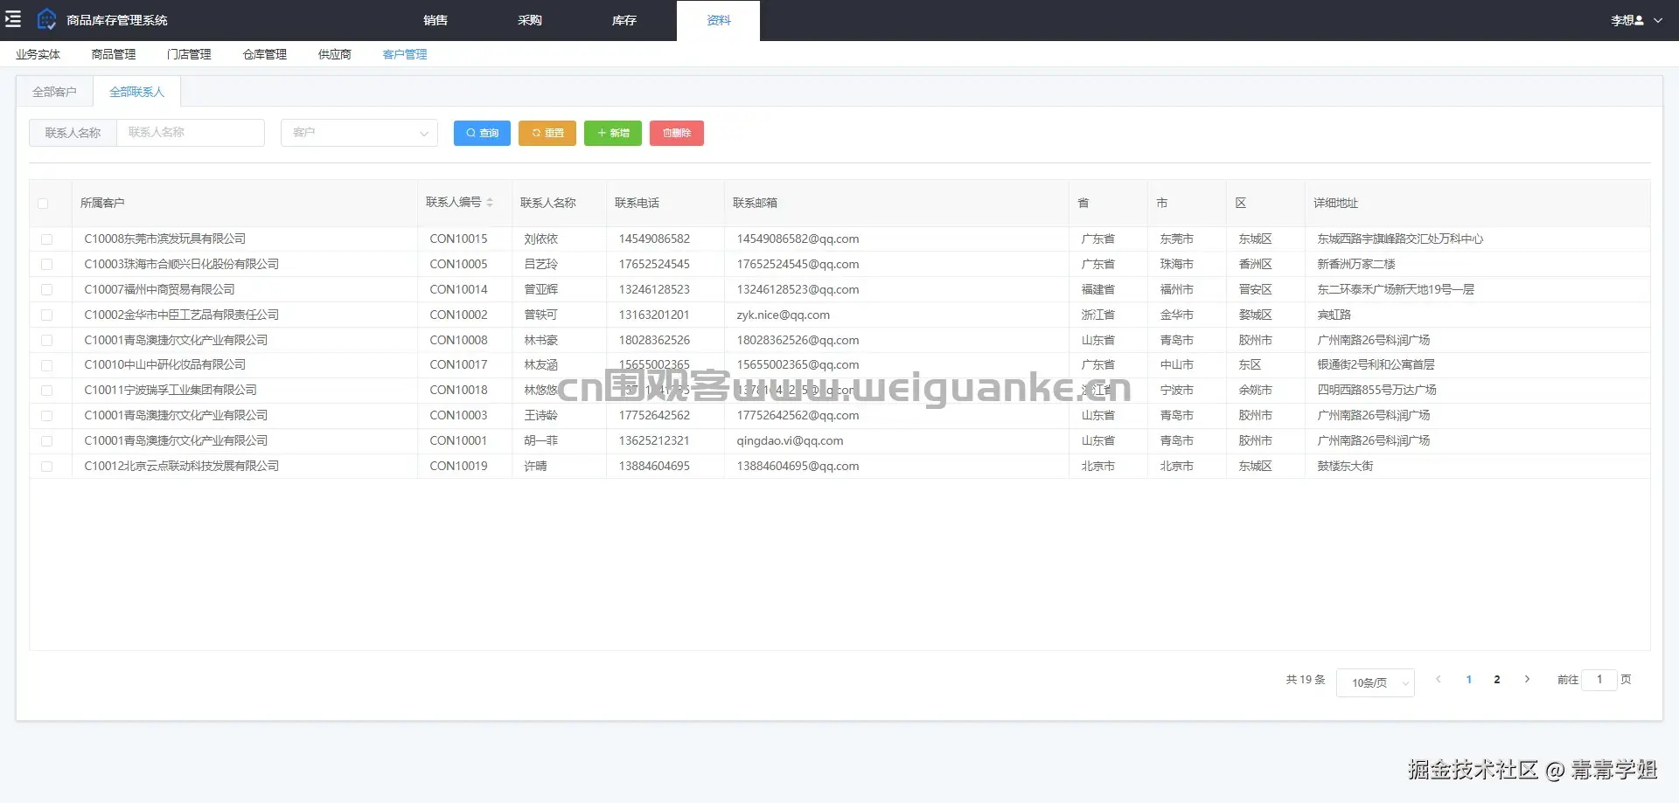Viewport: 1679px width, 803px height.
Task: Click customer C10008东莞市滨发玩具有限公司
Action: click(164, 239)
